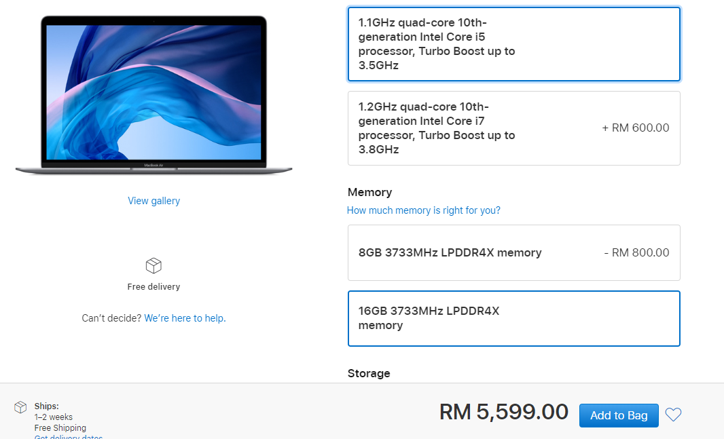
Task: Open the View gallery link
Action: (153, 201)
